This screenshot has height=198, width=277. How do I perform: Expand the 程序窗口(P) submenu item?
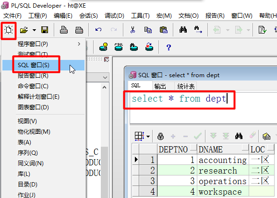44,44
